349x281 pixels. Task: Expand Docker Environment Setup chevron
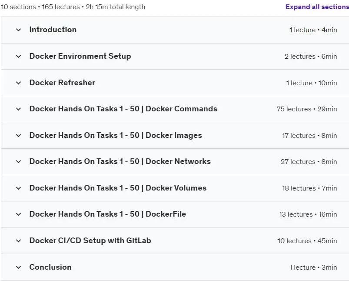tap(19, 57)
